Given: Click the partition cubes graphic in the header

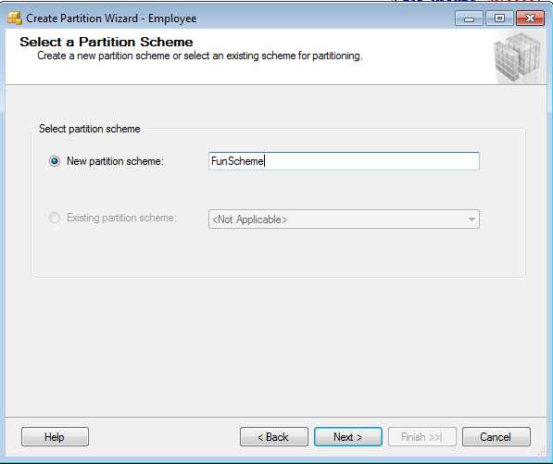Looking at the screenshot, I should coord(518,57).
